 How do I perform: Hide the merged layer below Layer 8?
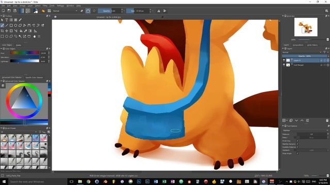284,65
